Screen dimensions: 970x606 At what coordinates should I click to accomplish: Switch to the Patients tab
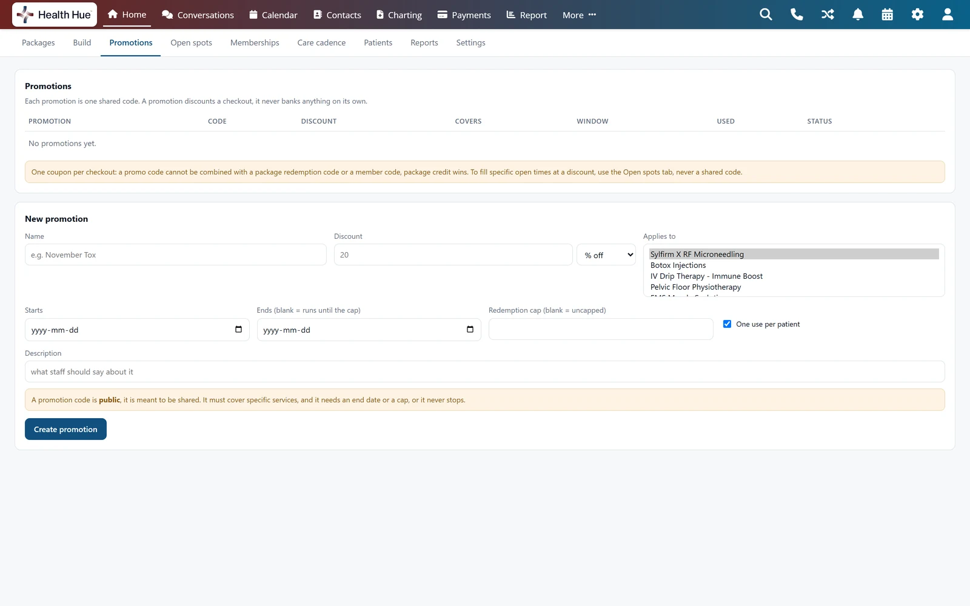tap(378, 42)
